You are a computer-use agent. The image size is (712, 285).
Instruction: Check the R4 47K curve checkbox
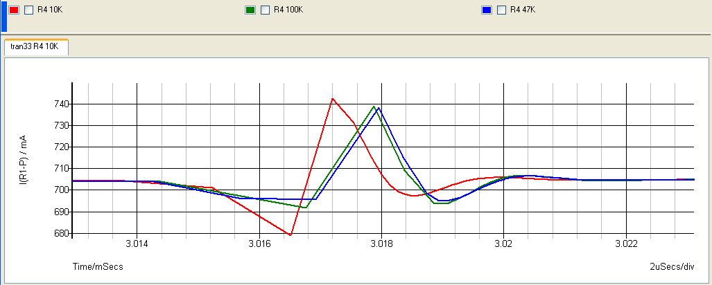point(501,10)
